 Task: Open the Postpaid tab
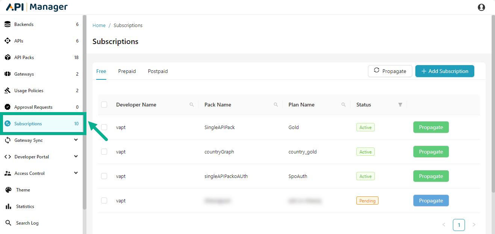pyautogui.click(x=157, y=71)
